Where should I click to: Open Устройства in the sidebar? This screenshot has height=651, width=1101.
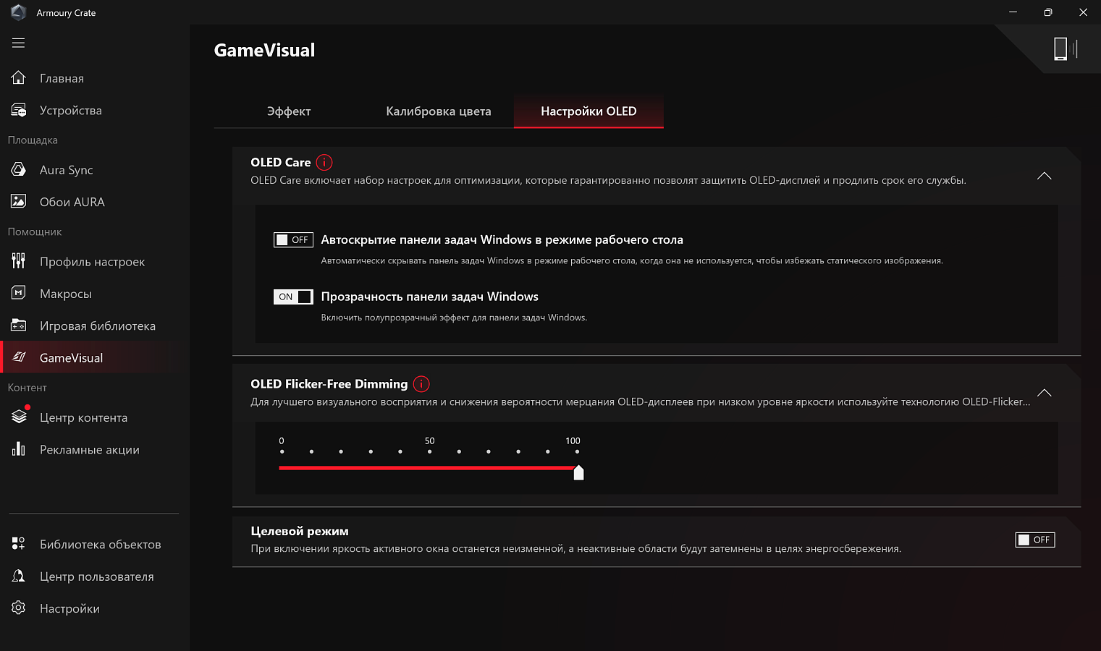[95, 110]
